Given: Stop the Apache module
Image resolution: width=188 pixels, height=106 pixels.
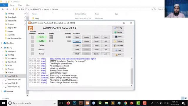Looking at the screenshot, I should (77, 37).
